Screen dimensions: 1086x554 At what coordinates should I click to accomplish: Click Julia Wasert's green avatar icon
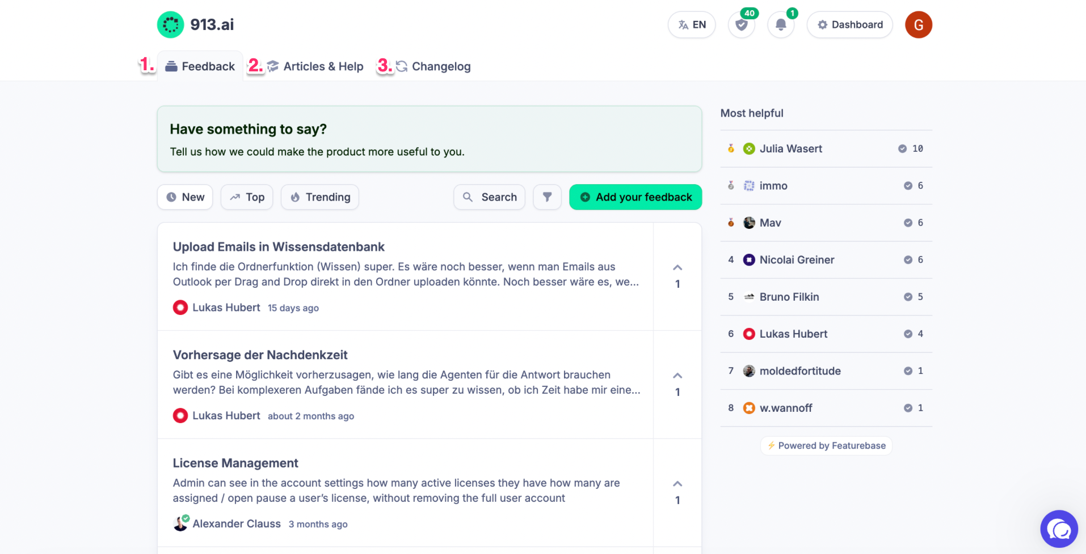point(749,148)
